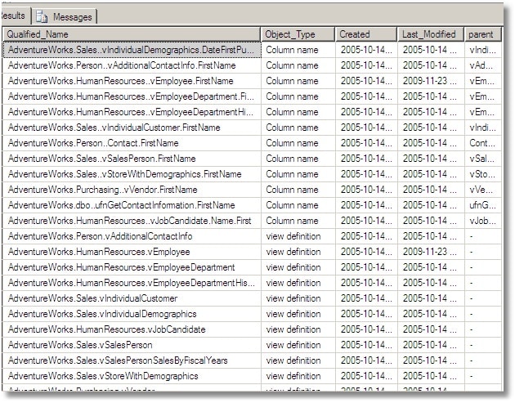
Task: Select HumanResources..vEmployeeDepartment.Fi... cell
Action: 132,96
